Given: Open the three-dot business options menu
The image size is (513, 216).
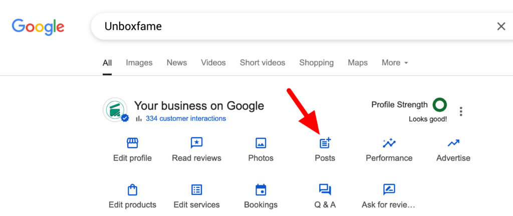Looking at the screenshot, I should (461, 112).
